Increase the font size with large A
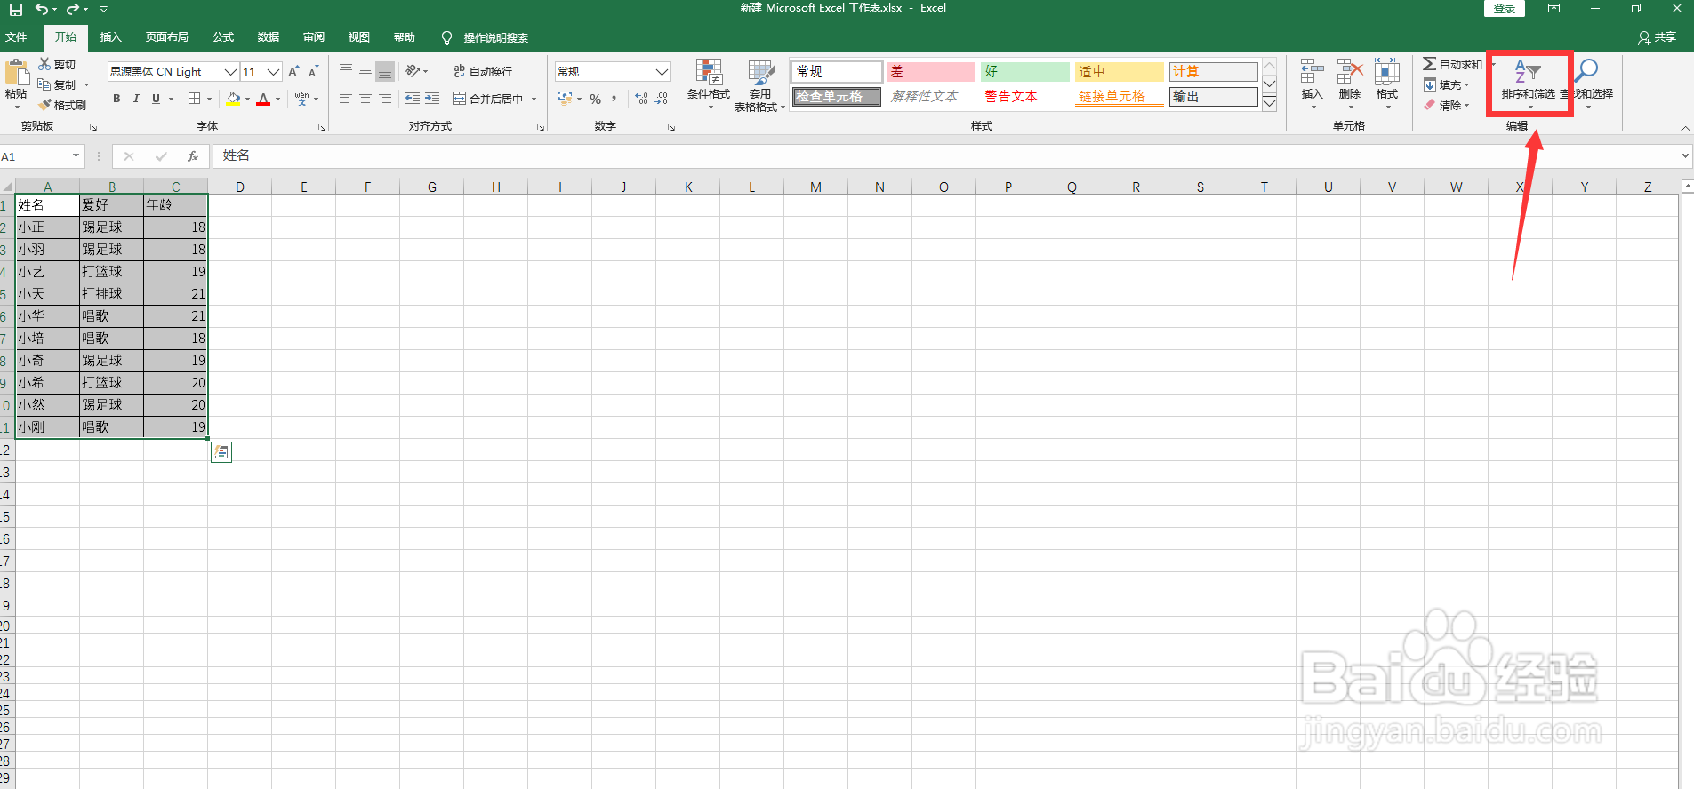1694x789 pixels. point(293,71)
